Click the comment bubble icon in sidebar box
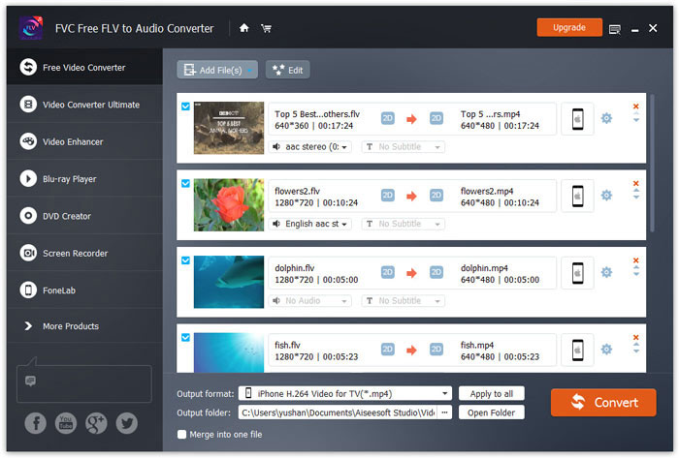The height and width of the screenshot is (458, 679). [x=30, y=381]
